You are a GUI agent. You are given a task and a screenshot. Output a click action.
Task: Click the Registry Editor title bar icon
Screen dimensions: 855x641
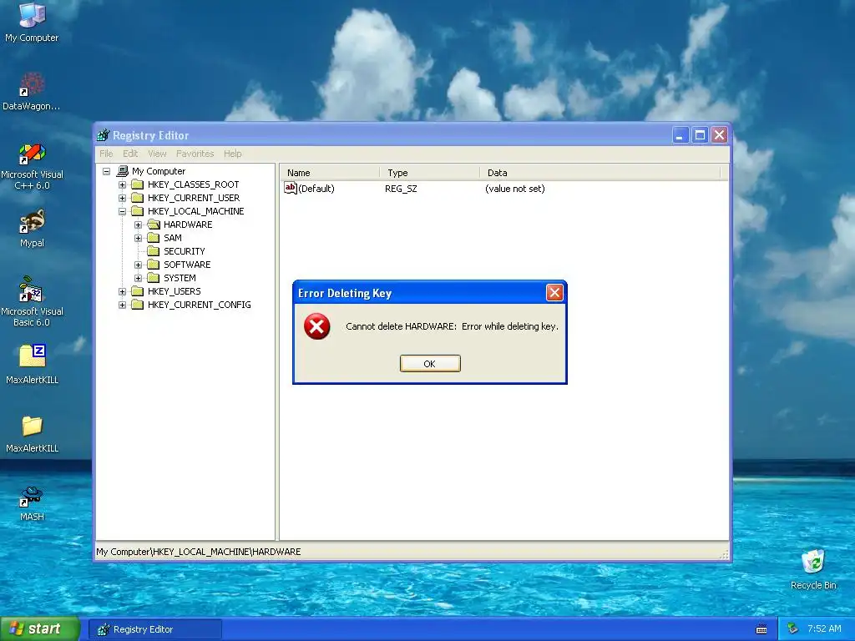pyautogui.click(x=103, y=135)
